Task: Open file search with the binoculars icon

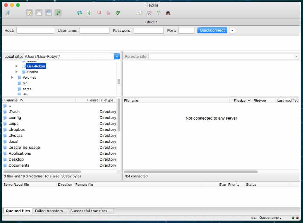Action: [x=168, y=13]
